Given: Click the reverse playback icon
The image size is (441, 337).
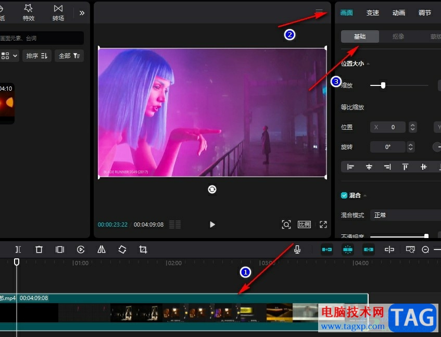Looking at the screenshot, I should (x=80, y=249).
